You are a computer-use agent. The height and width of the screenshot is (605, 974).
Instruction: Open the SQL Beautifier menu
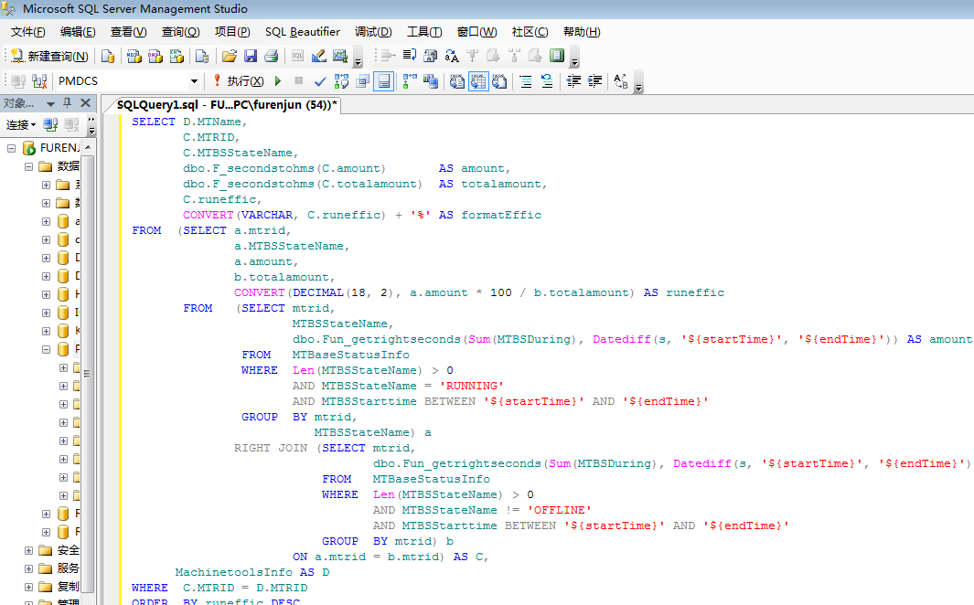pyautogui.click(x=303, y=32)
